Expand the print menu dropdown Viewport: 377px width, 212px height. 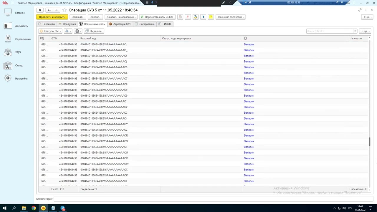pyautogui.click(x=68, y=31)
